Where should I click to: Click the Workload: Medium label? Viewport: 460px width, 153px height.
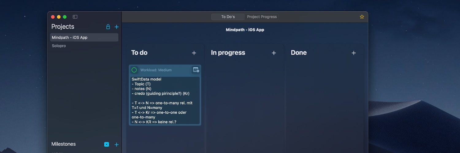156,70
